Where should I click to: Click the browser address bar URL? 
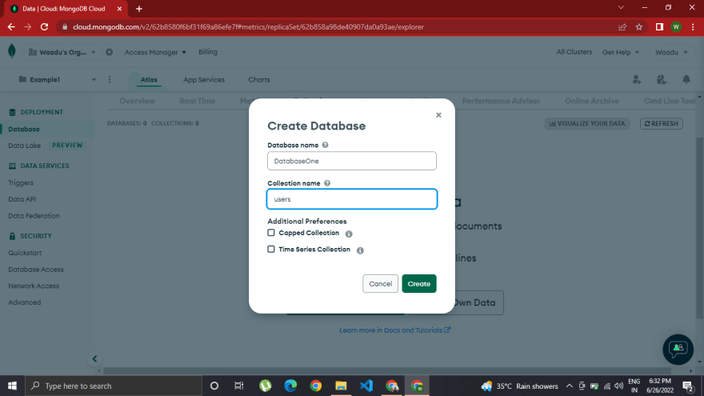pos(248,27)
